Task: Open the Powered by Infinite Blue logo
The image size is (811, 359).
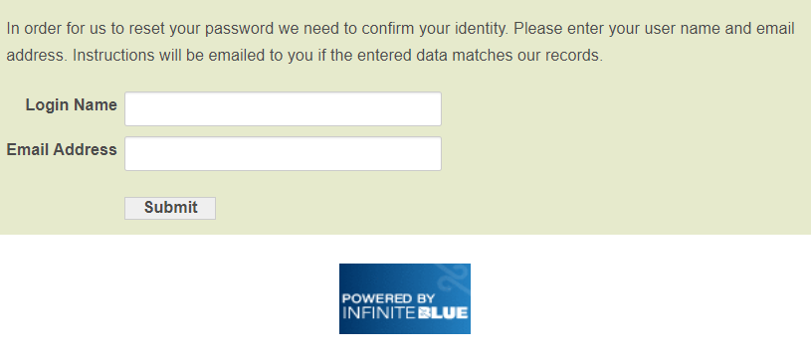Action: tap(404, 298)
